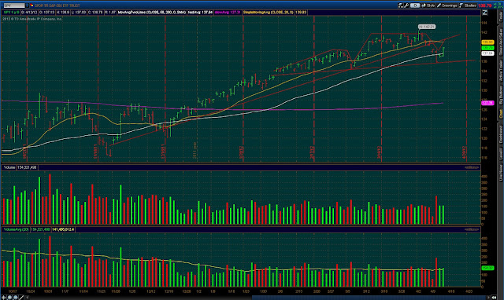Click the VolumeAvg (20) subgraph title label
The image size is (504, 300).
(17, 229)
